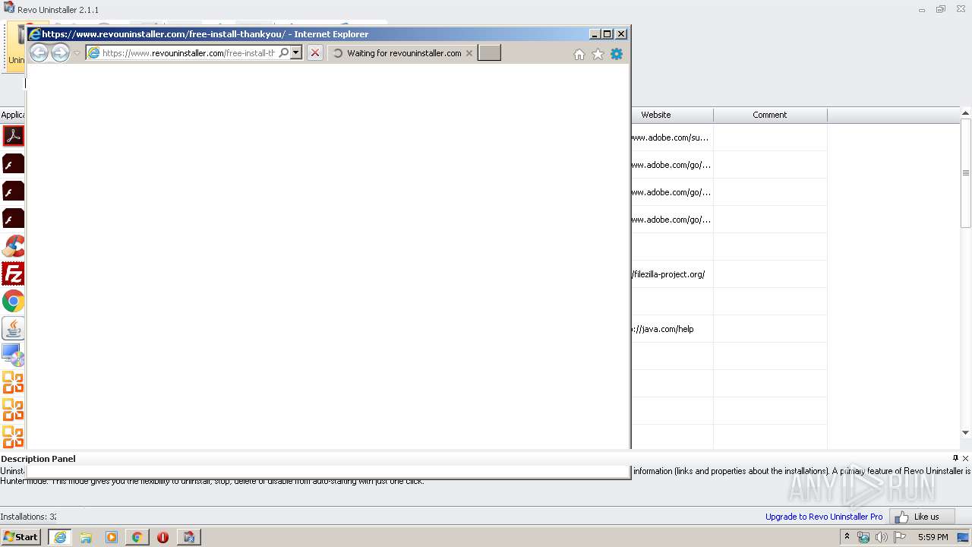Screen dimensions: 972x547
Task: Click the Revo list scrollbar up arrow
Action: (966, 114)
